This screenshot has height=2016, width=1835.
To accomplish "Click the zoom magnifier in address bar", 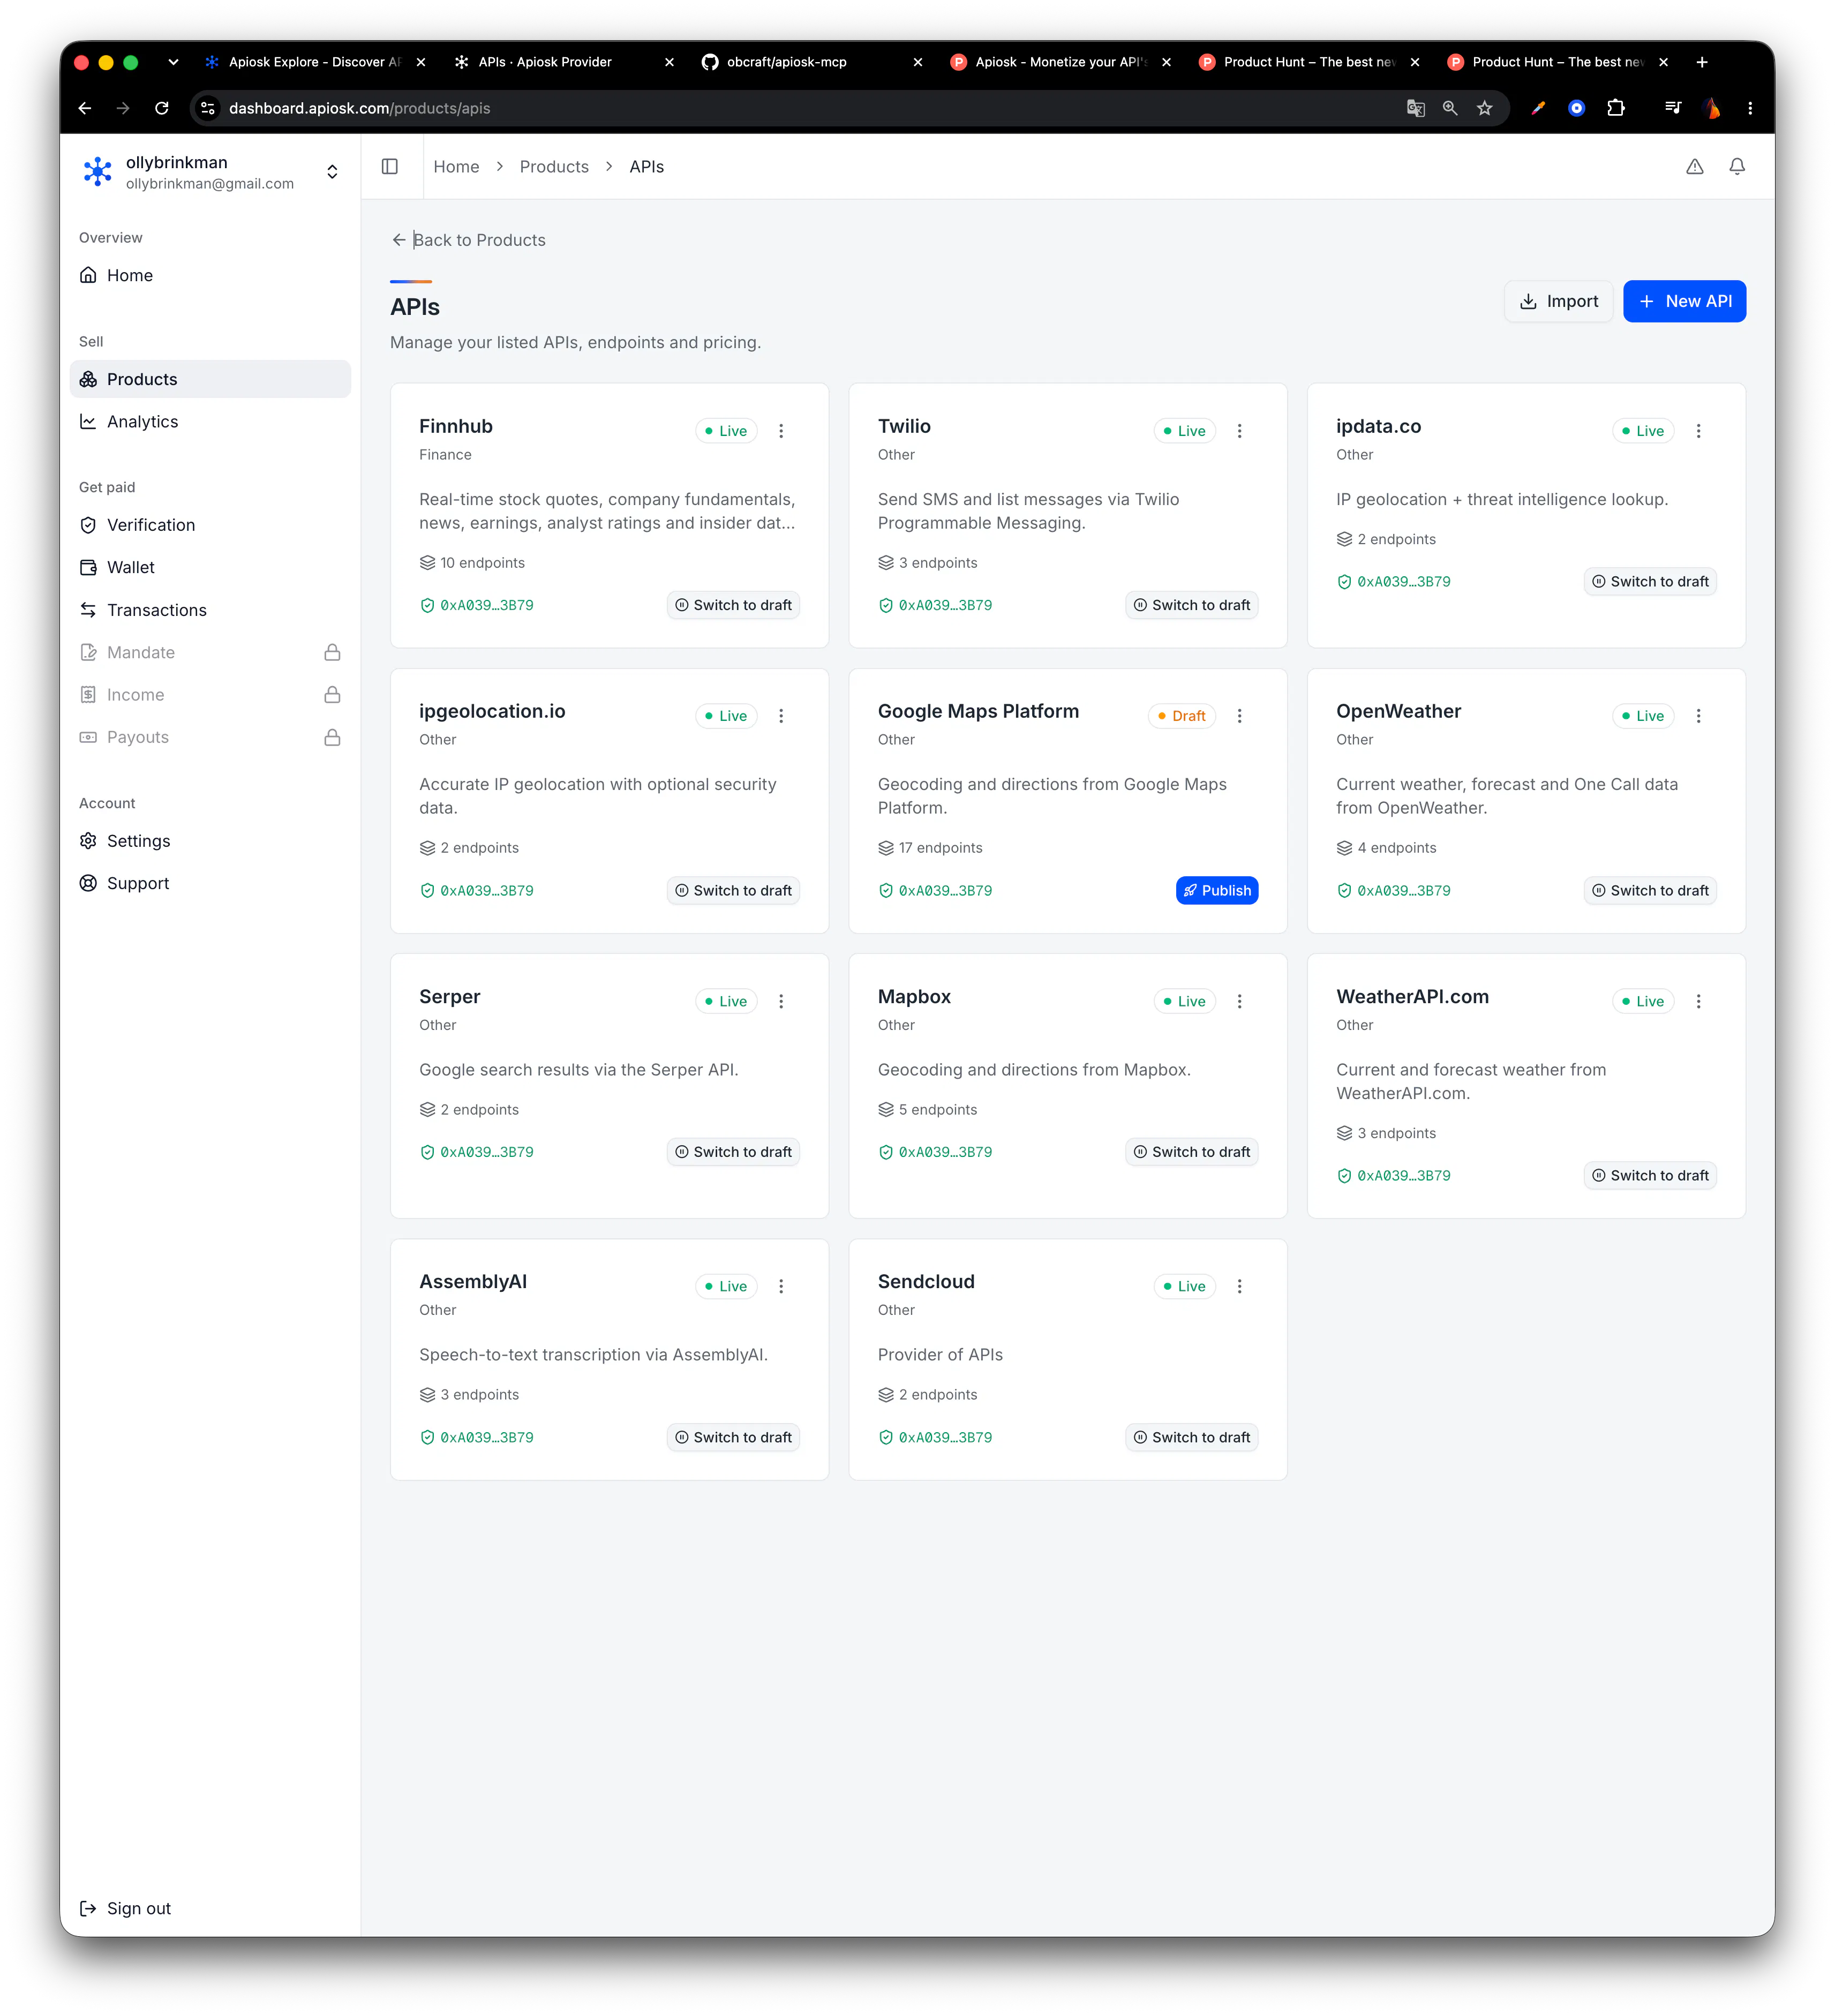I will tap(1450, 108).
